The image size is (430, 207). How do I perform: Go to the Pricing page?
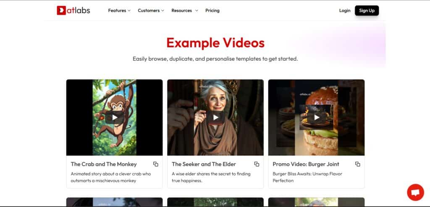coord(212,10)
